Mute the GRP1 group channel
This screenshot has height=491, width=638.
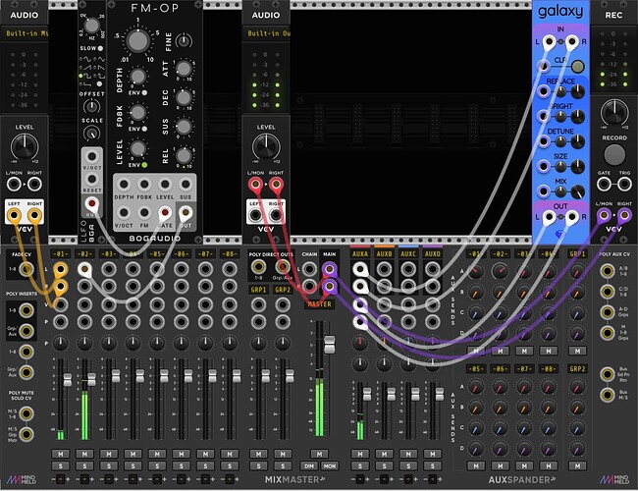(258, 454)
